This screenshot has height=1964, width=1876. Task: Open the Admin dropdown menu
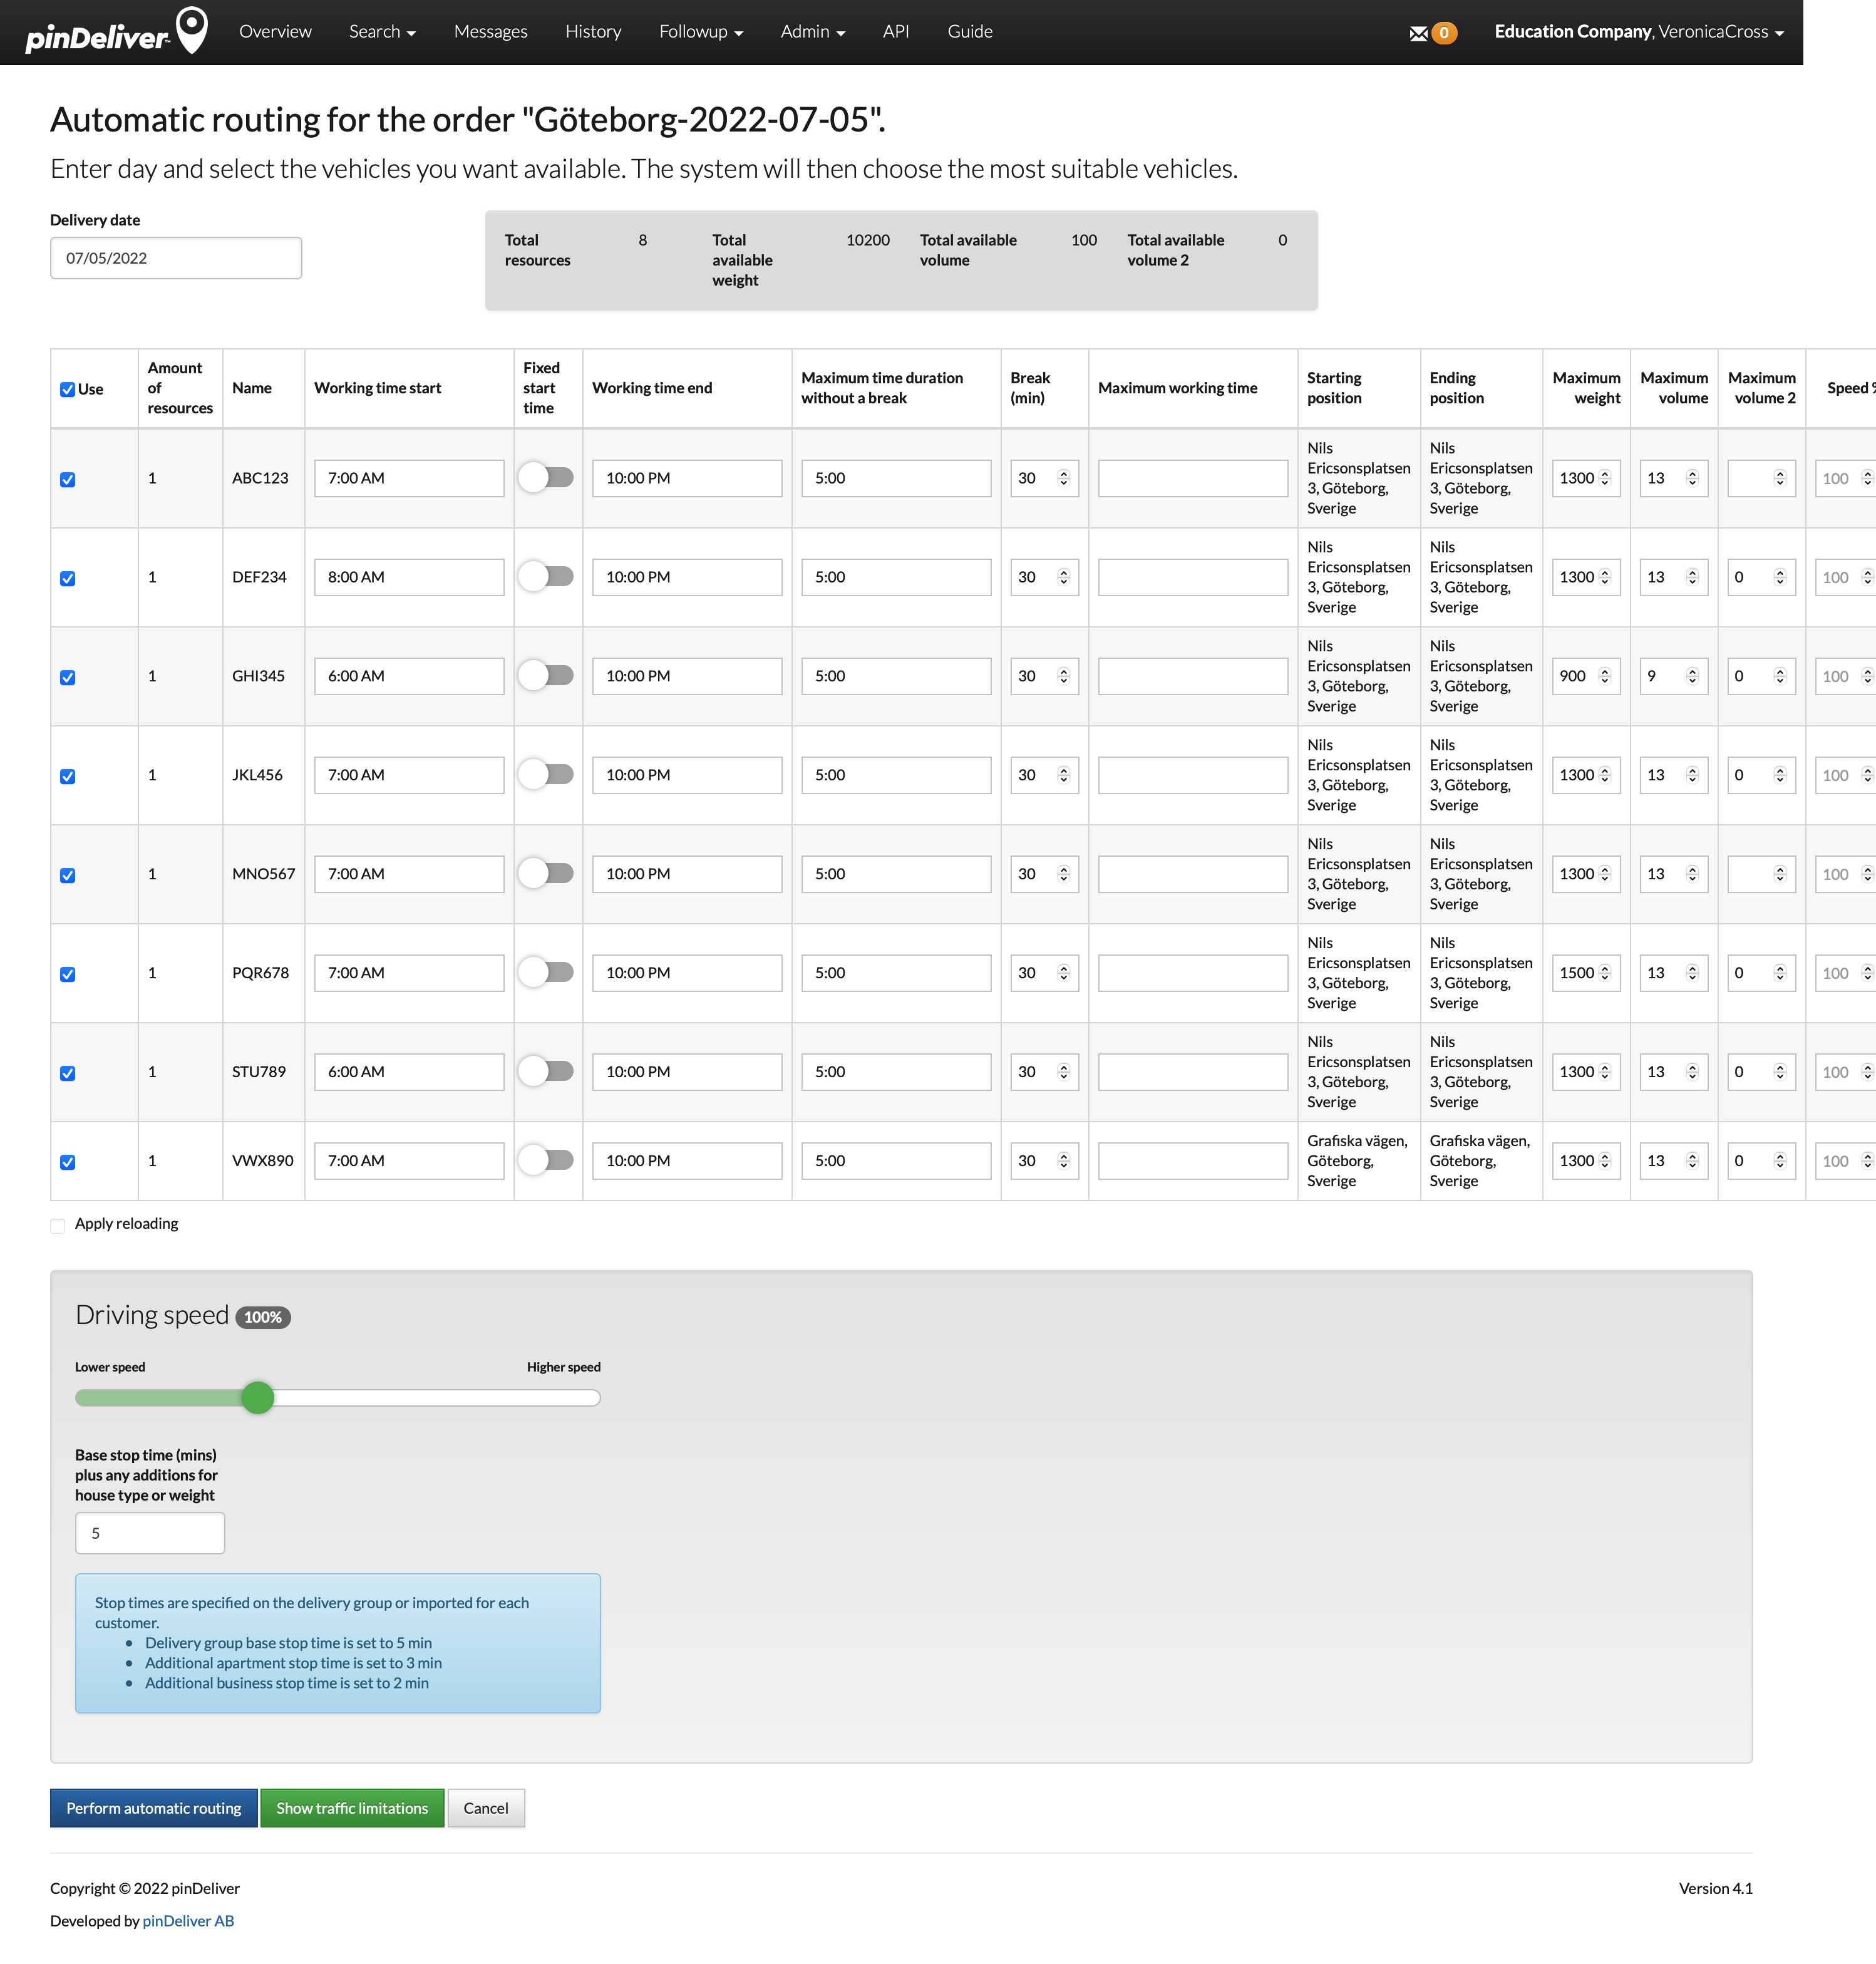[x=812, y=31]
